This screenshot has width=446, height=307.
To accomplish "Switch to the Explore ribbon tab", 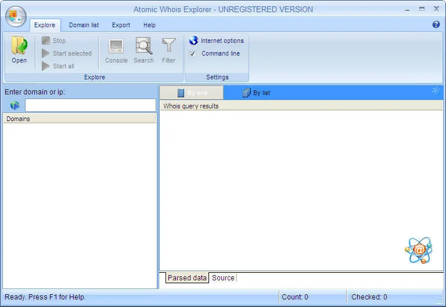I will (x=45, y=25).
